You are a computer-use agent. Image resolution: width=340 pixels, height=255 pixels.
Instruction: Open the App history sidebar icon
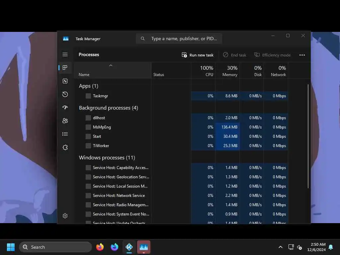pyautogui.click(x=65, y=94)
